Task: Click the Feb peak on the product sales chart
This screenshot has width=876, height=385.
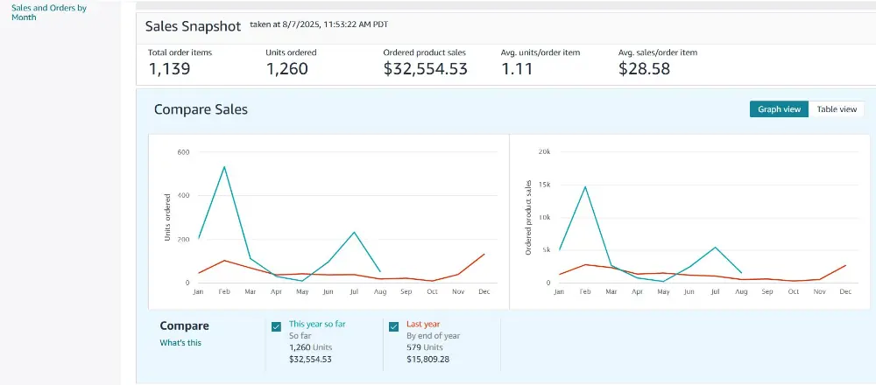Action: coord(585,186)
